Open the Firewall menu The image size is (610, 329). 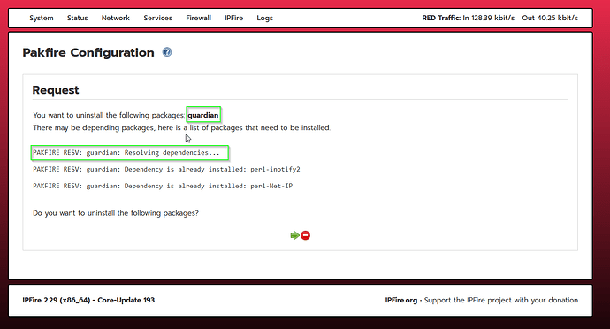point(198,18)
